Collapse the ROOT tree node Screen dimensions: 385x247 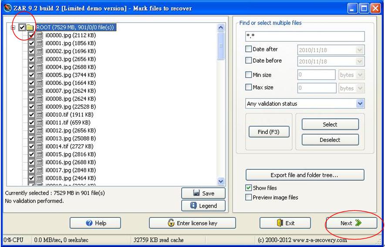coord(14,27)
